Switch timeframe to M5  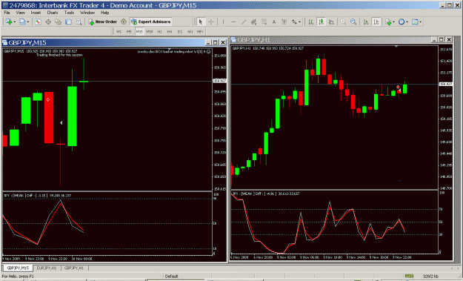[x=129, y=31]
